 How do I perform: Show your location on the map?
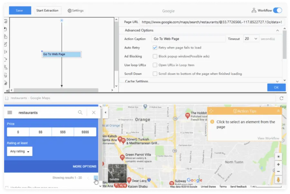click(278, 157)
